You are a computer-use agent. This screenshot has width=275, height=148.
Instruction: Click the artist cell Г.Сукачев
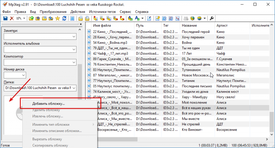click(224, 59)
